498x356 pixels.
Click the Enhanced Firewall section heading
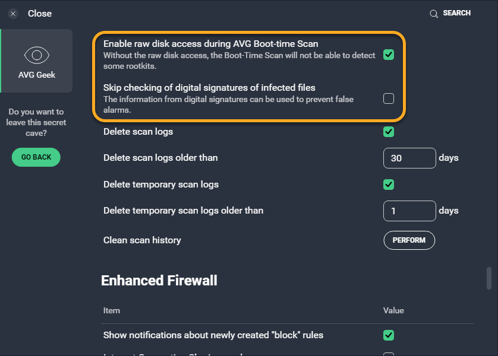click(x=159, y=280)
